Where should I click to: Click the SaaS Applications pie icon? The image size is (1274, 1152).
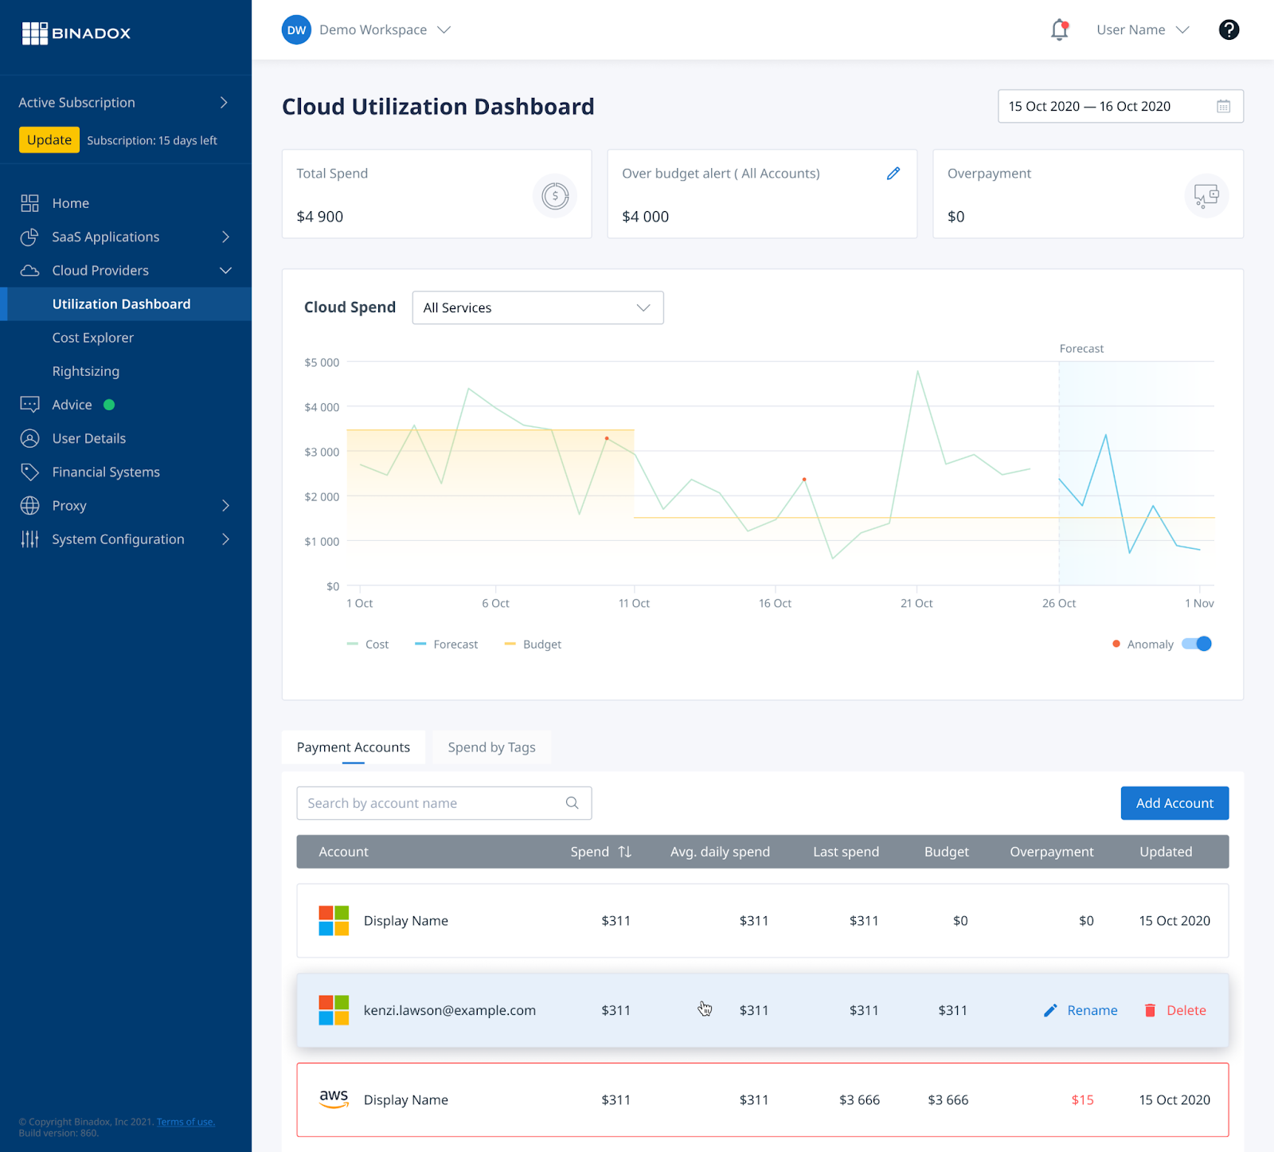pyautogui.click(x=29, y=237)
